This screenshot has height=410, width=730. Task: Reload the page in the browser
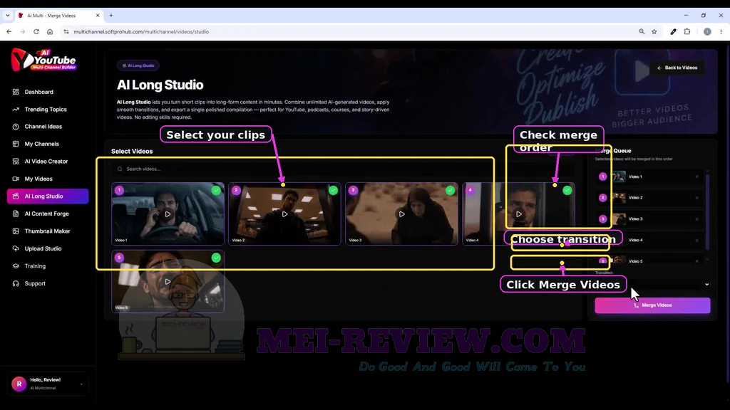36,31
